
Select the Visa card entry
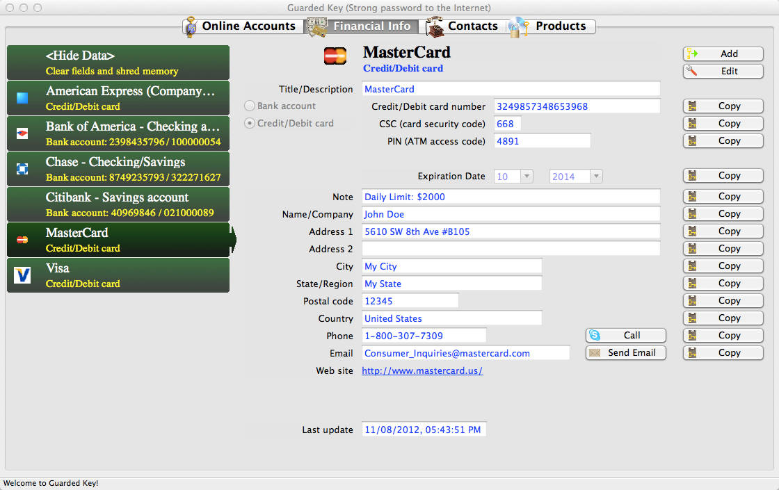pos(118,275)
